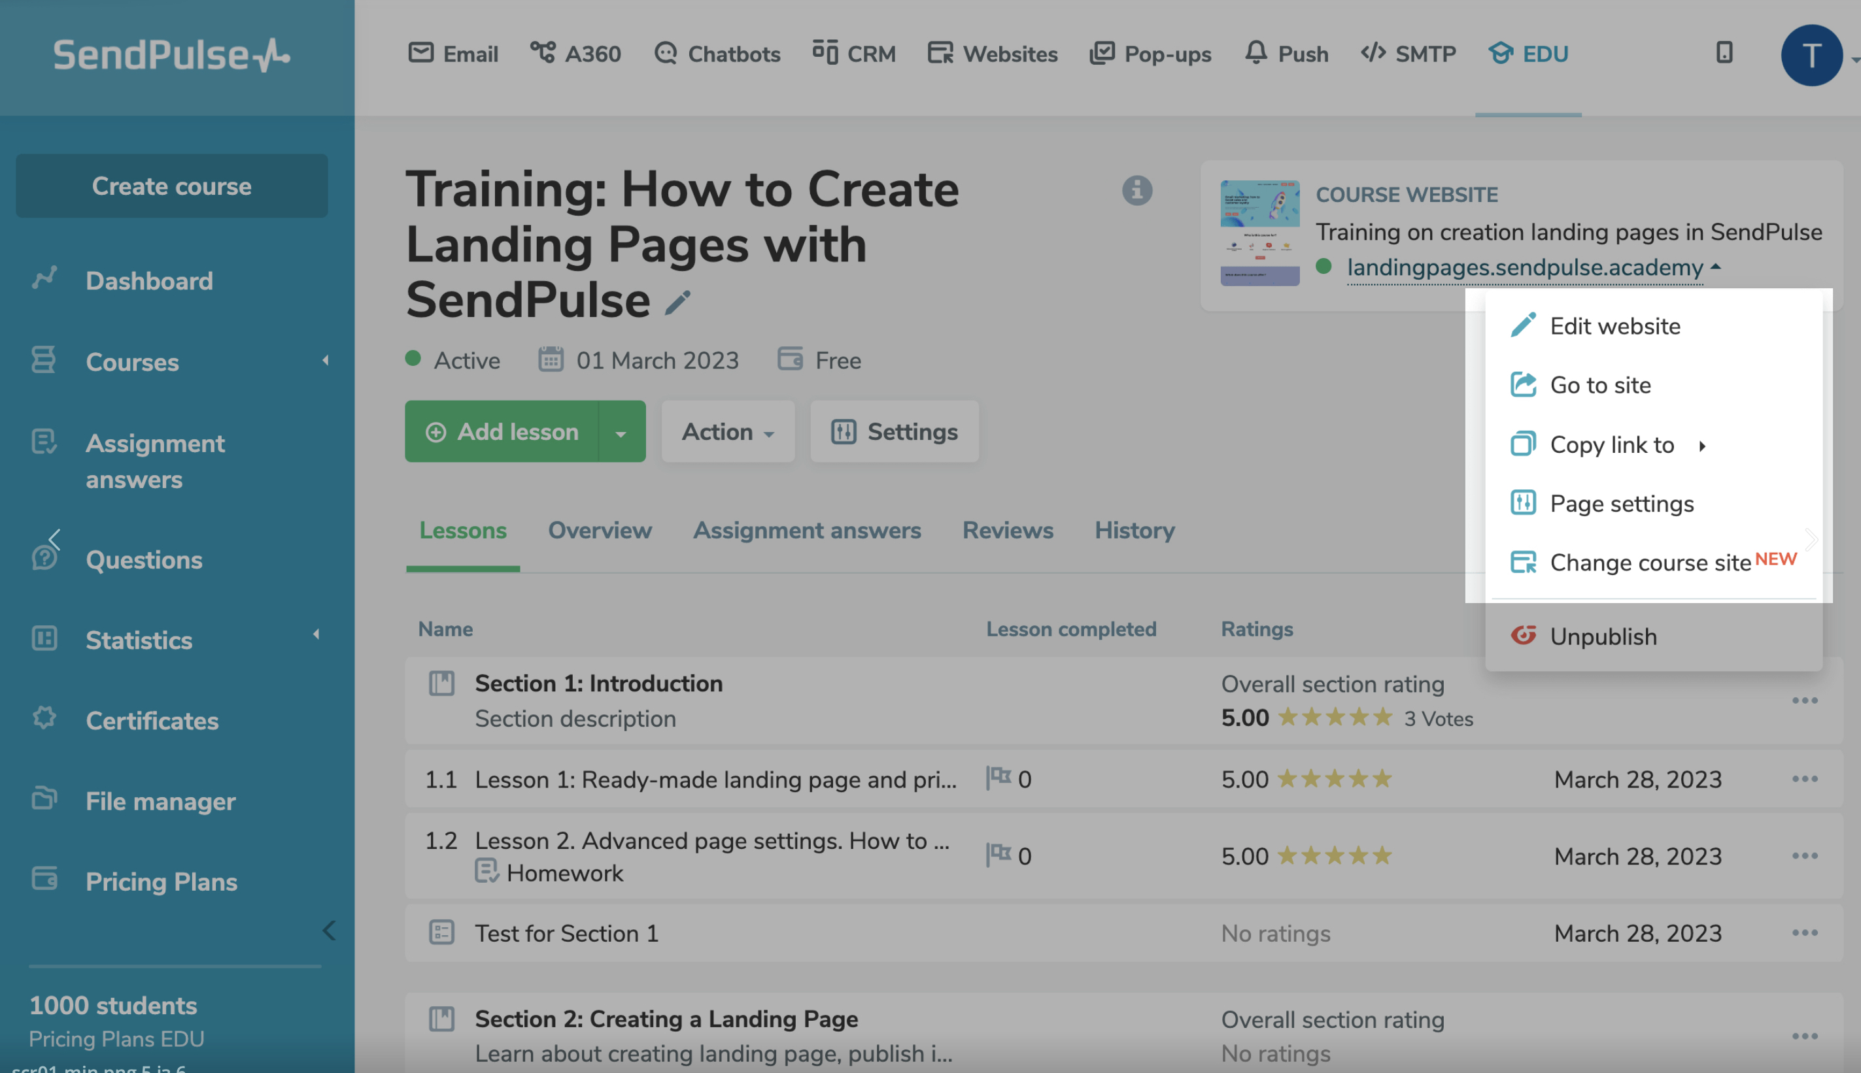Click the course website thumbnail
The height and width of the screenshot is (1073, 1861).
1260,233
